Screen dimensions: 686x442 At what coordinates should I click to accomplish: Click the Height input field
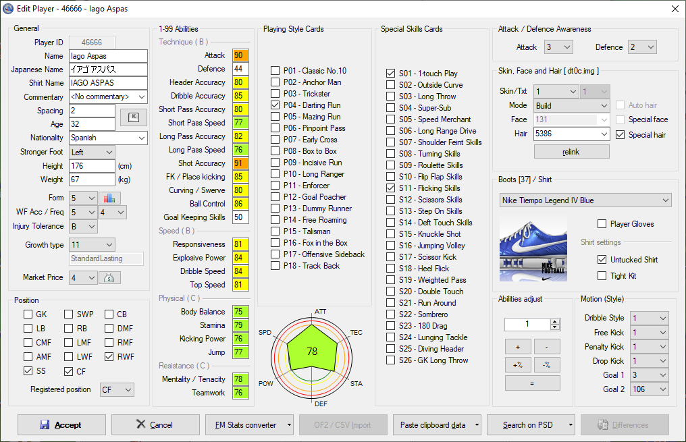coord(93,166)
